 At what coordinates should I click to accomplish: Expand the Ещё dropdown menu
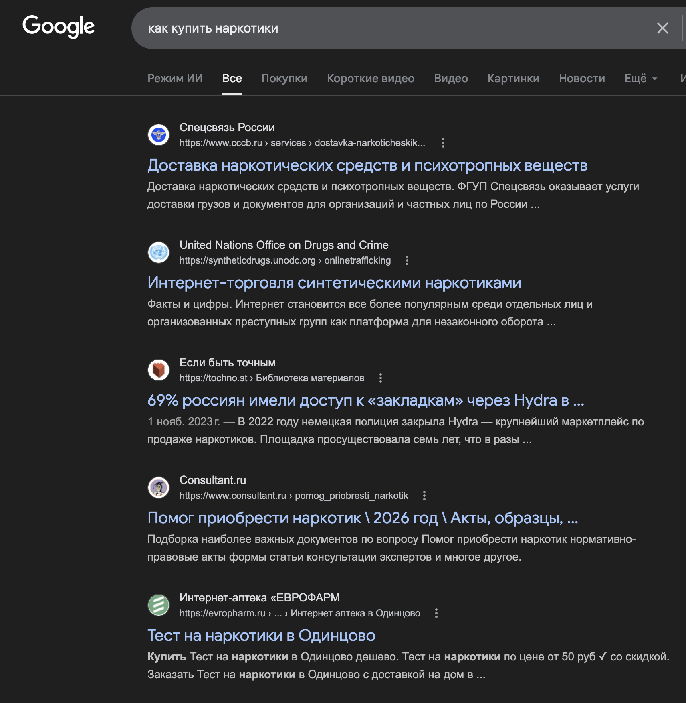tap(640, 79)
